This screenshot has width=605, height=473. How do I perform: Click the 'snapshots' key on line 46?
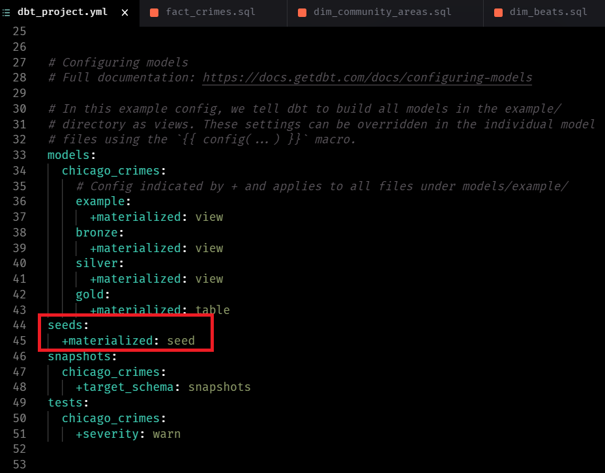click(x=80, y=356)
